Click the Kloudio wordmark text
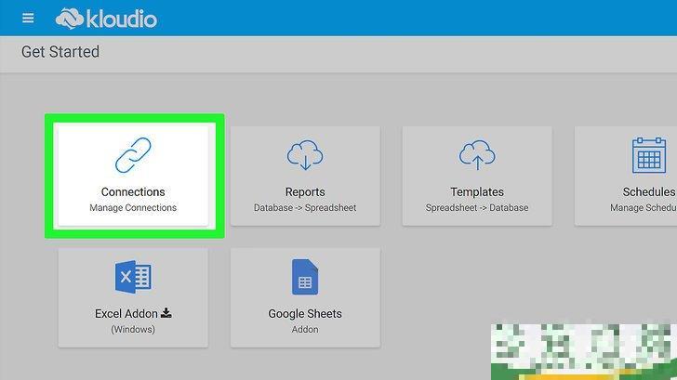677x380 pixels. click(123, 18)
